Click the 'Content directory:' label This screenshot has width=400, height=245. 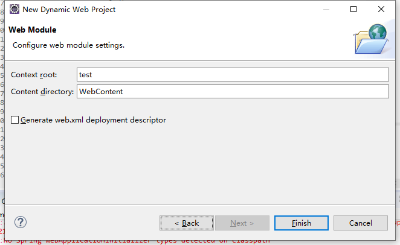coord(42,92)
